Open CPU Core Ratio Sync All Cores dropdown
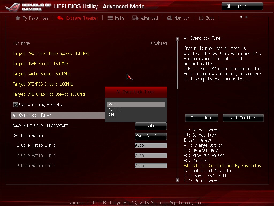Viewport: 274px width, 206px height. point(151,136)
